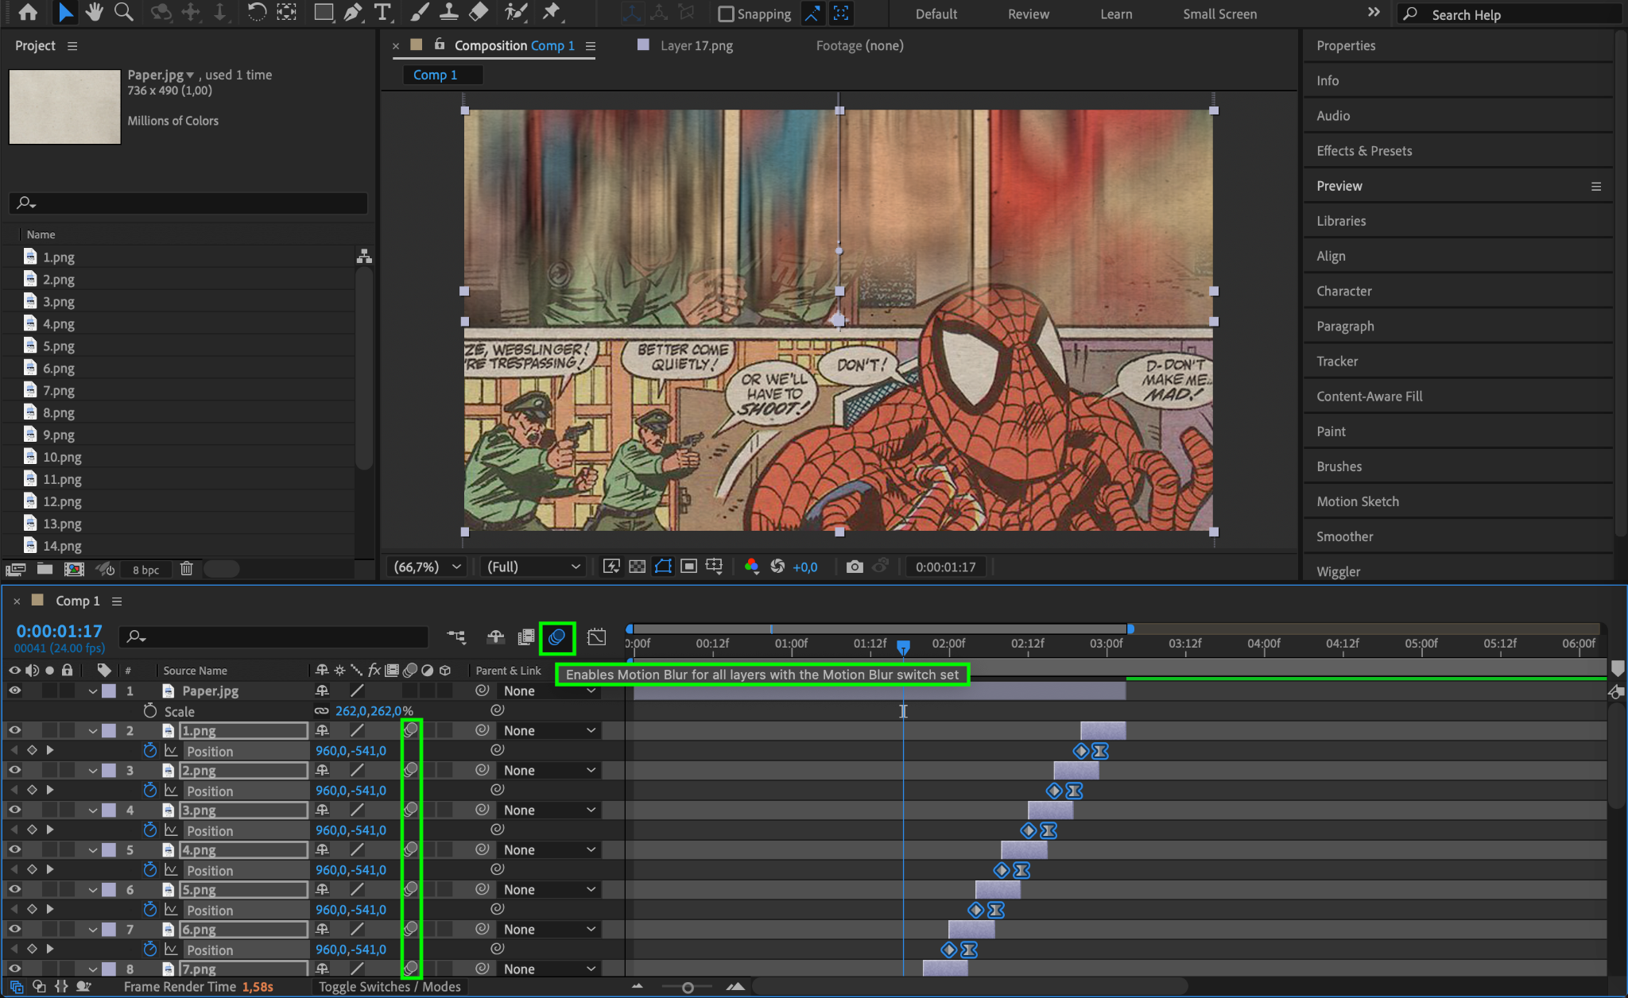
Task: Toggle motion blur switch on 1.png layer
Action: 411,730
